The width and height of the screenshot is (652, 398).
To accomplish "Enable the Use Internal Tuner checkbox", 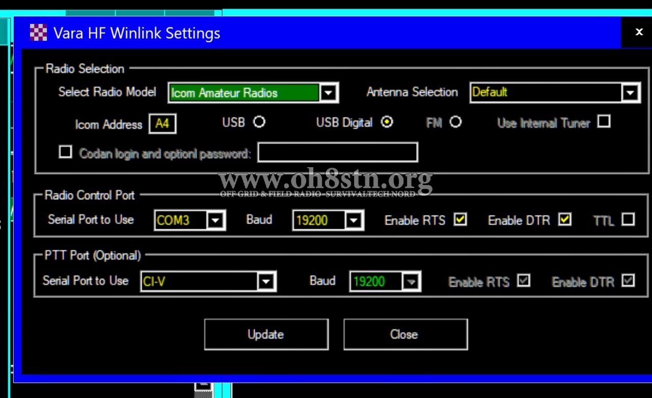I will coord(604,122).
